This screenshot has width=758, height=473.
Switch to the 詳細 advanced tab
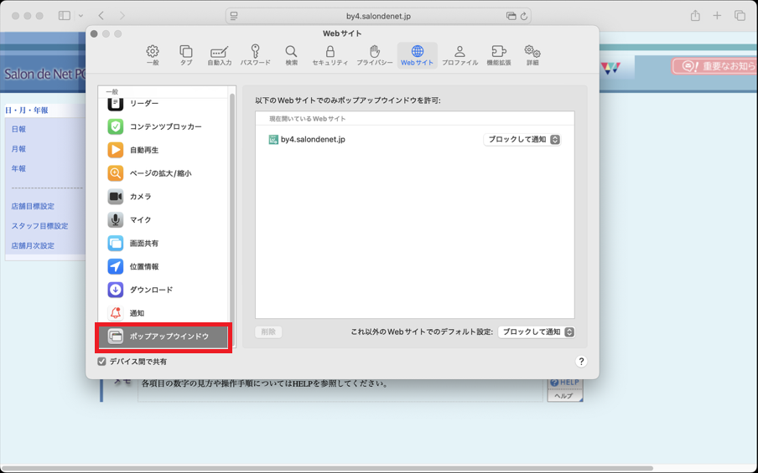[532, 55]
